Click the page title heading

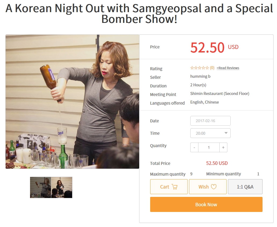pyautogui.click(x=139, y=14)
